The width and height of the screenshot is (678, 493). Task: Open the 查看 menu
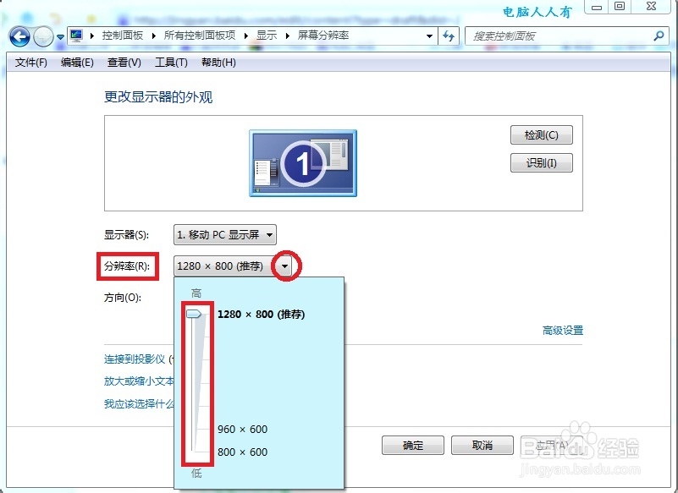pos(123,62)
